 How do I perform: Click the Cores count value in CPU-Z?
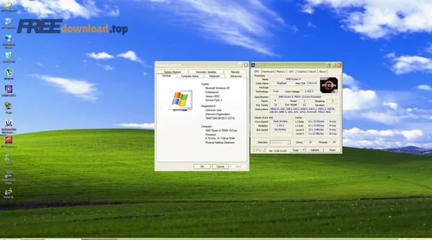310,143
